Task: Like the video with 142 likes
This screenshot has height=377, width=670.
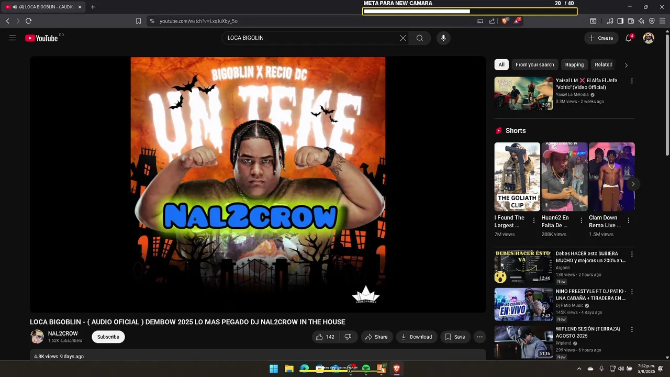Action: tap(325, 337)
